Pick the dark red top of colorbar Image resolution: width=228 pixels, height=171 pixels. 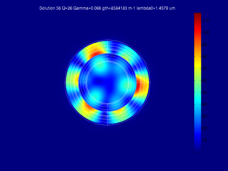198,16
